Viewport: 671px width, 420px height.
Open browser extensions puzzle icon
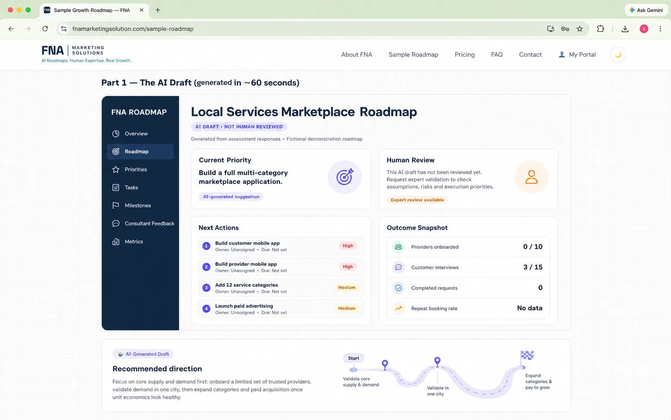600,29
